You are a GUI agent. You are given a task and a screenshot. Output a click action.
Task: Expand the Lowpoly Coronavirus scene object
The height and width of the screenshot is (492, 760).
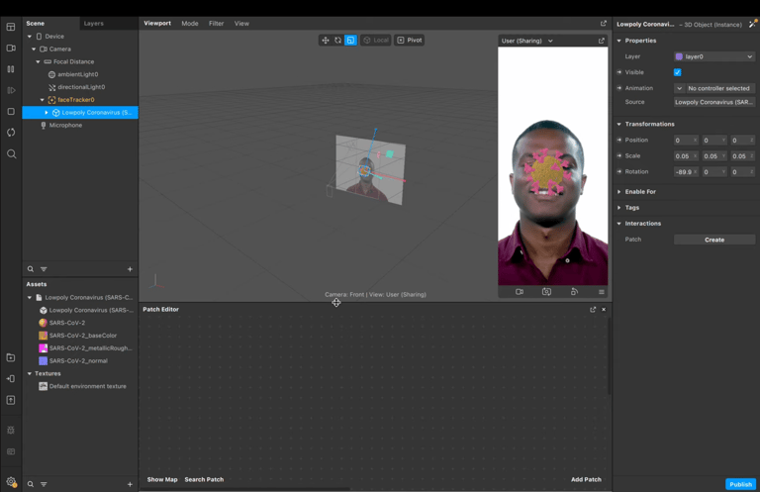(47, 113)
